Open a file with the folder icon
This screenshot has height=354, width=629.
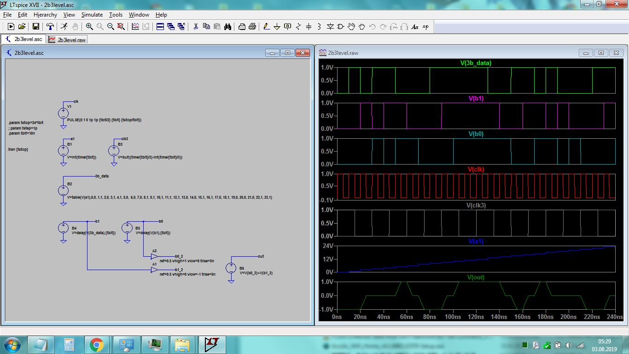pyautogui.click(x=22, y=27)
